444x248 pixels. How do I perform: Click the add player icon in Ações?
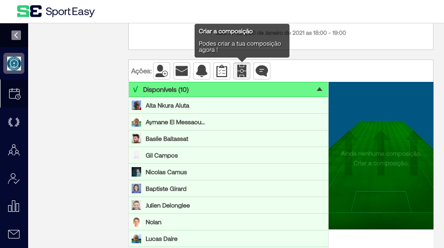[x=162, y=71]
